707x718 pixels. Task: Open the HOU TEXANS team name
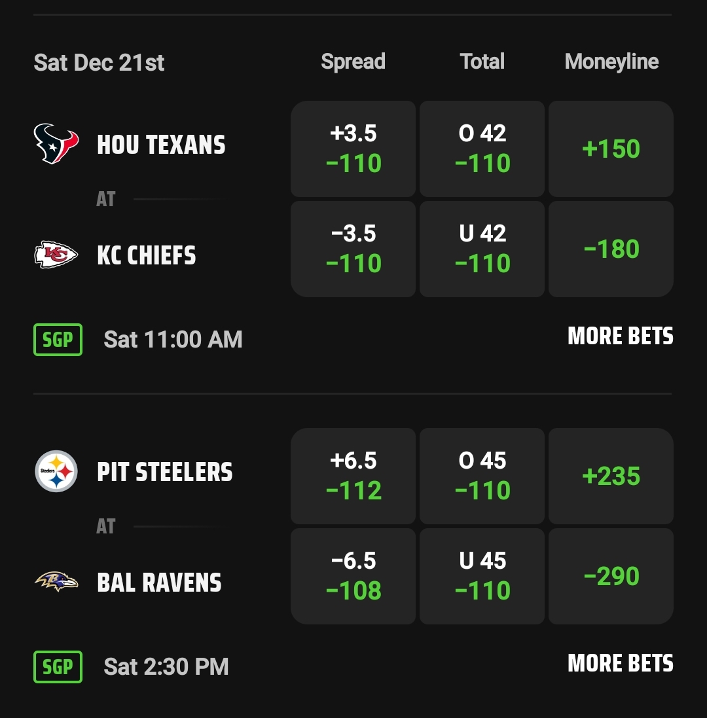click(x=161, y=145)
